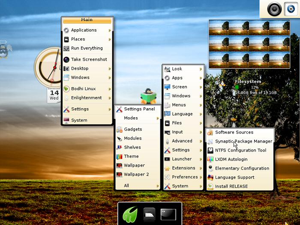Viewport: 300px width, 225px height.
Task: Select Wallpaper entry in Settings submenu
Action: tap(138, 165)
